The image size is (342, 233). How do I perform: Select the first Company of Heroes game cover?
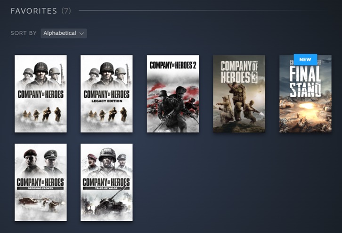(x=41, y=94)
